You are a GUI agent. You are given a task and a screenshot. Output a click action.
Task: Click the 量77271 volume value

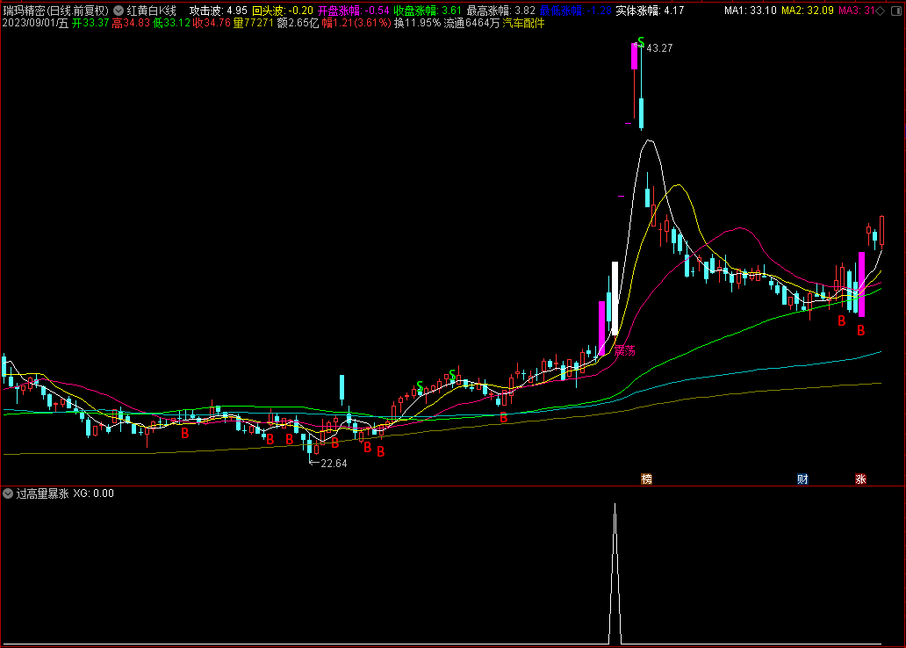[x=253, y=23]
